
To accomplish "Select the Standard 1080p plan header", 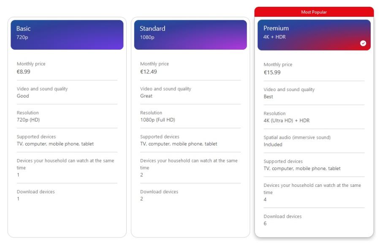I will (190, 35).
